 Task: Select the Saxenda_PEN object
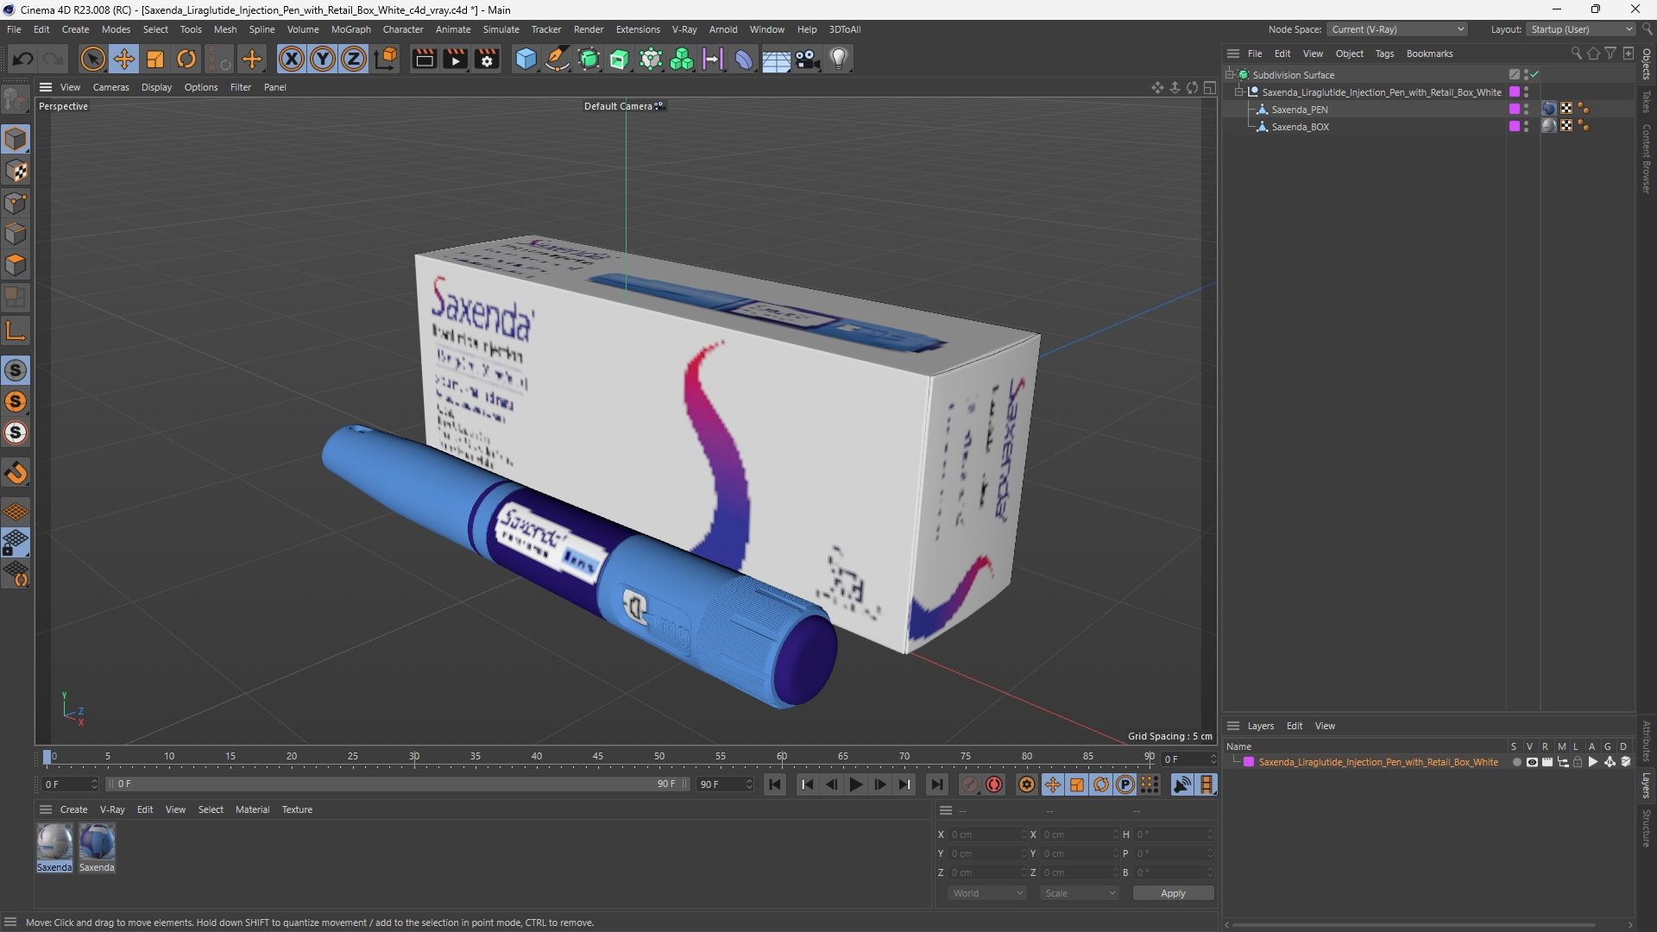[x=1300, y=110]
